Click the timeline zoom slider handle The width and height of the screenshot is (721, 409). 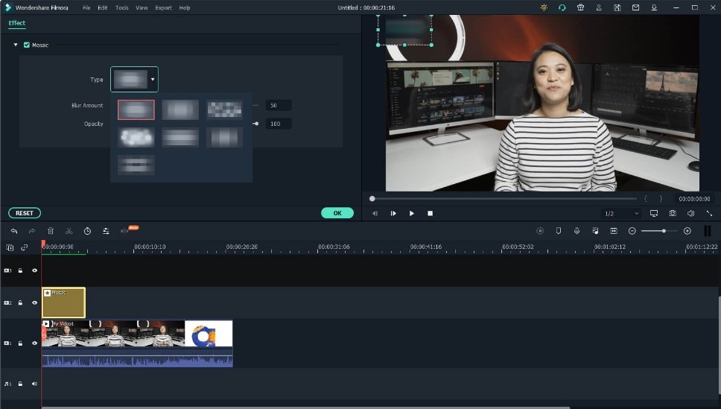tap(664, 231)
